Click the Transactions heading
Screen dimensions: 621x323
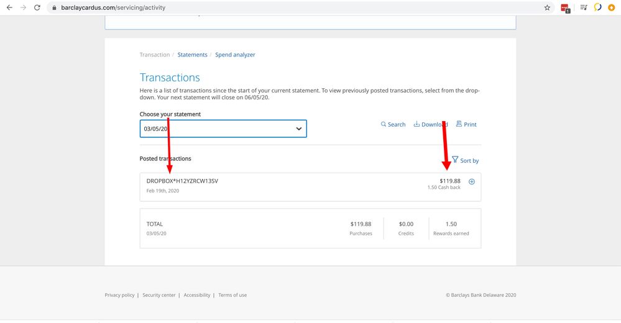pos(170,77)
